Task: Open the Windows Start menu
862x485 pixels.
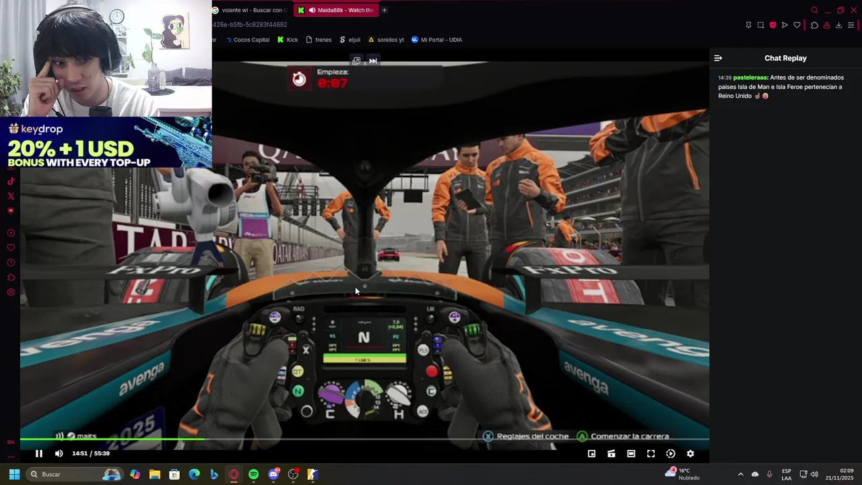Action: [14, 474]
